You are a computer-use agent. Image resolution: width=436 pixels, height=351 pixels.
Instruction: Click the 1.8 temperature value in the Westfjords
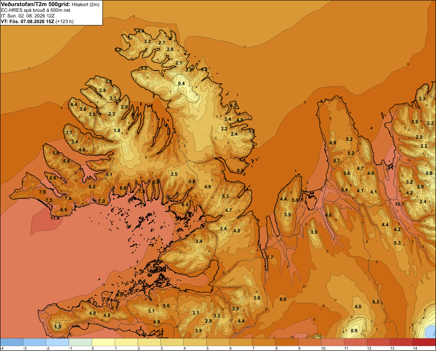click(x=117, y=130)
